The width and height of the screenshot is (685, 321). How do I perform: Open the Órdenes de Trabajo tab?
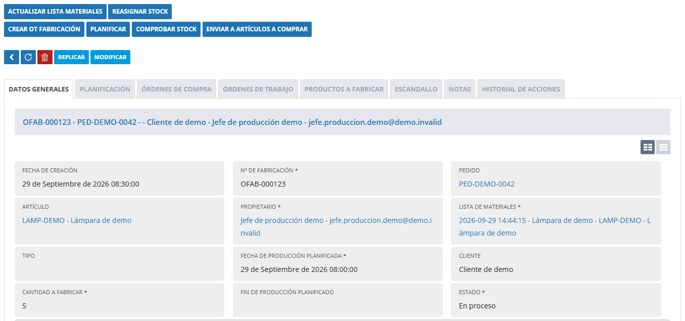click(258, 89)
